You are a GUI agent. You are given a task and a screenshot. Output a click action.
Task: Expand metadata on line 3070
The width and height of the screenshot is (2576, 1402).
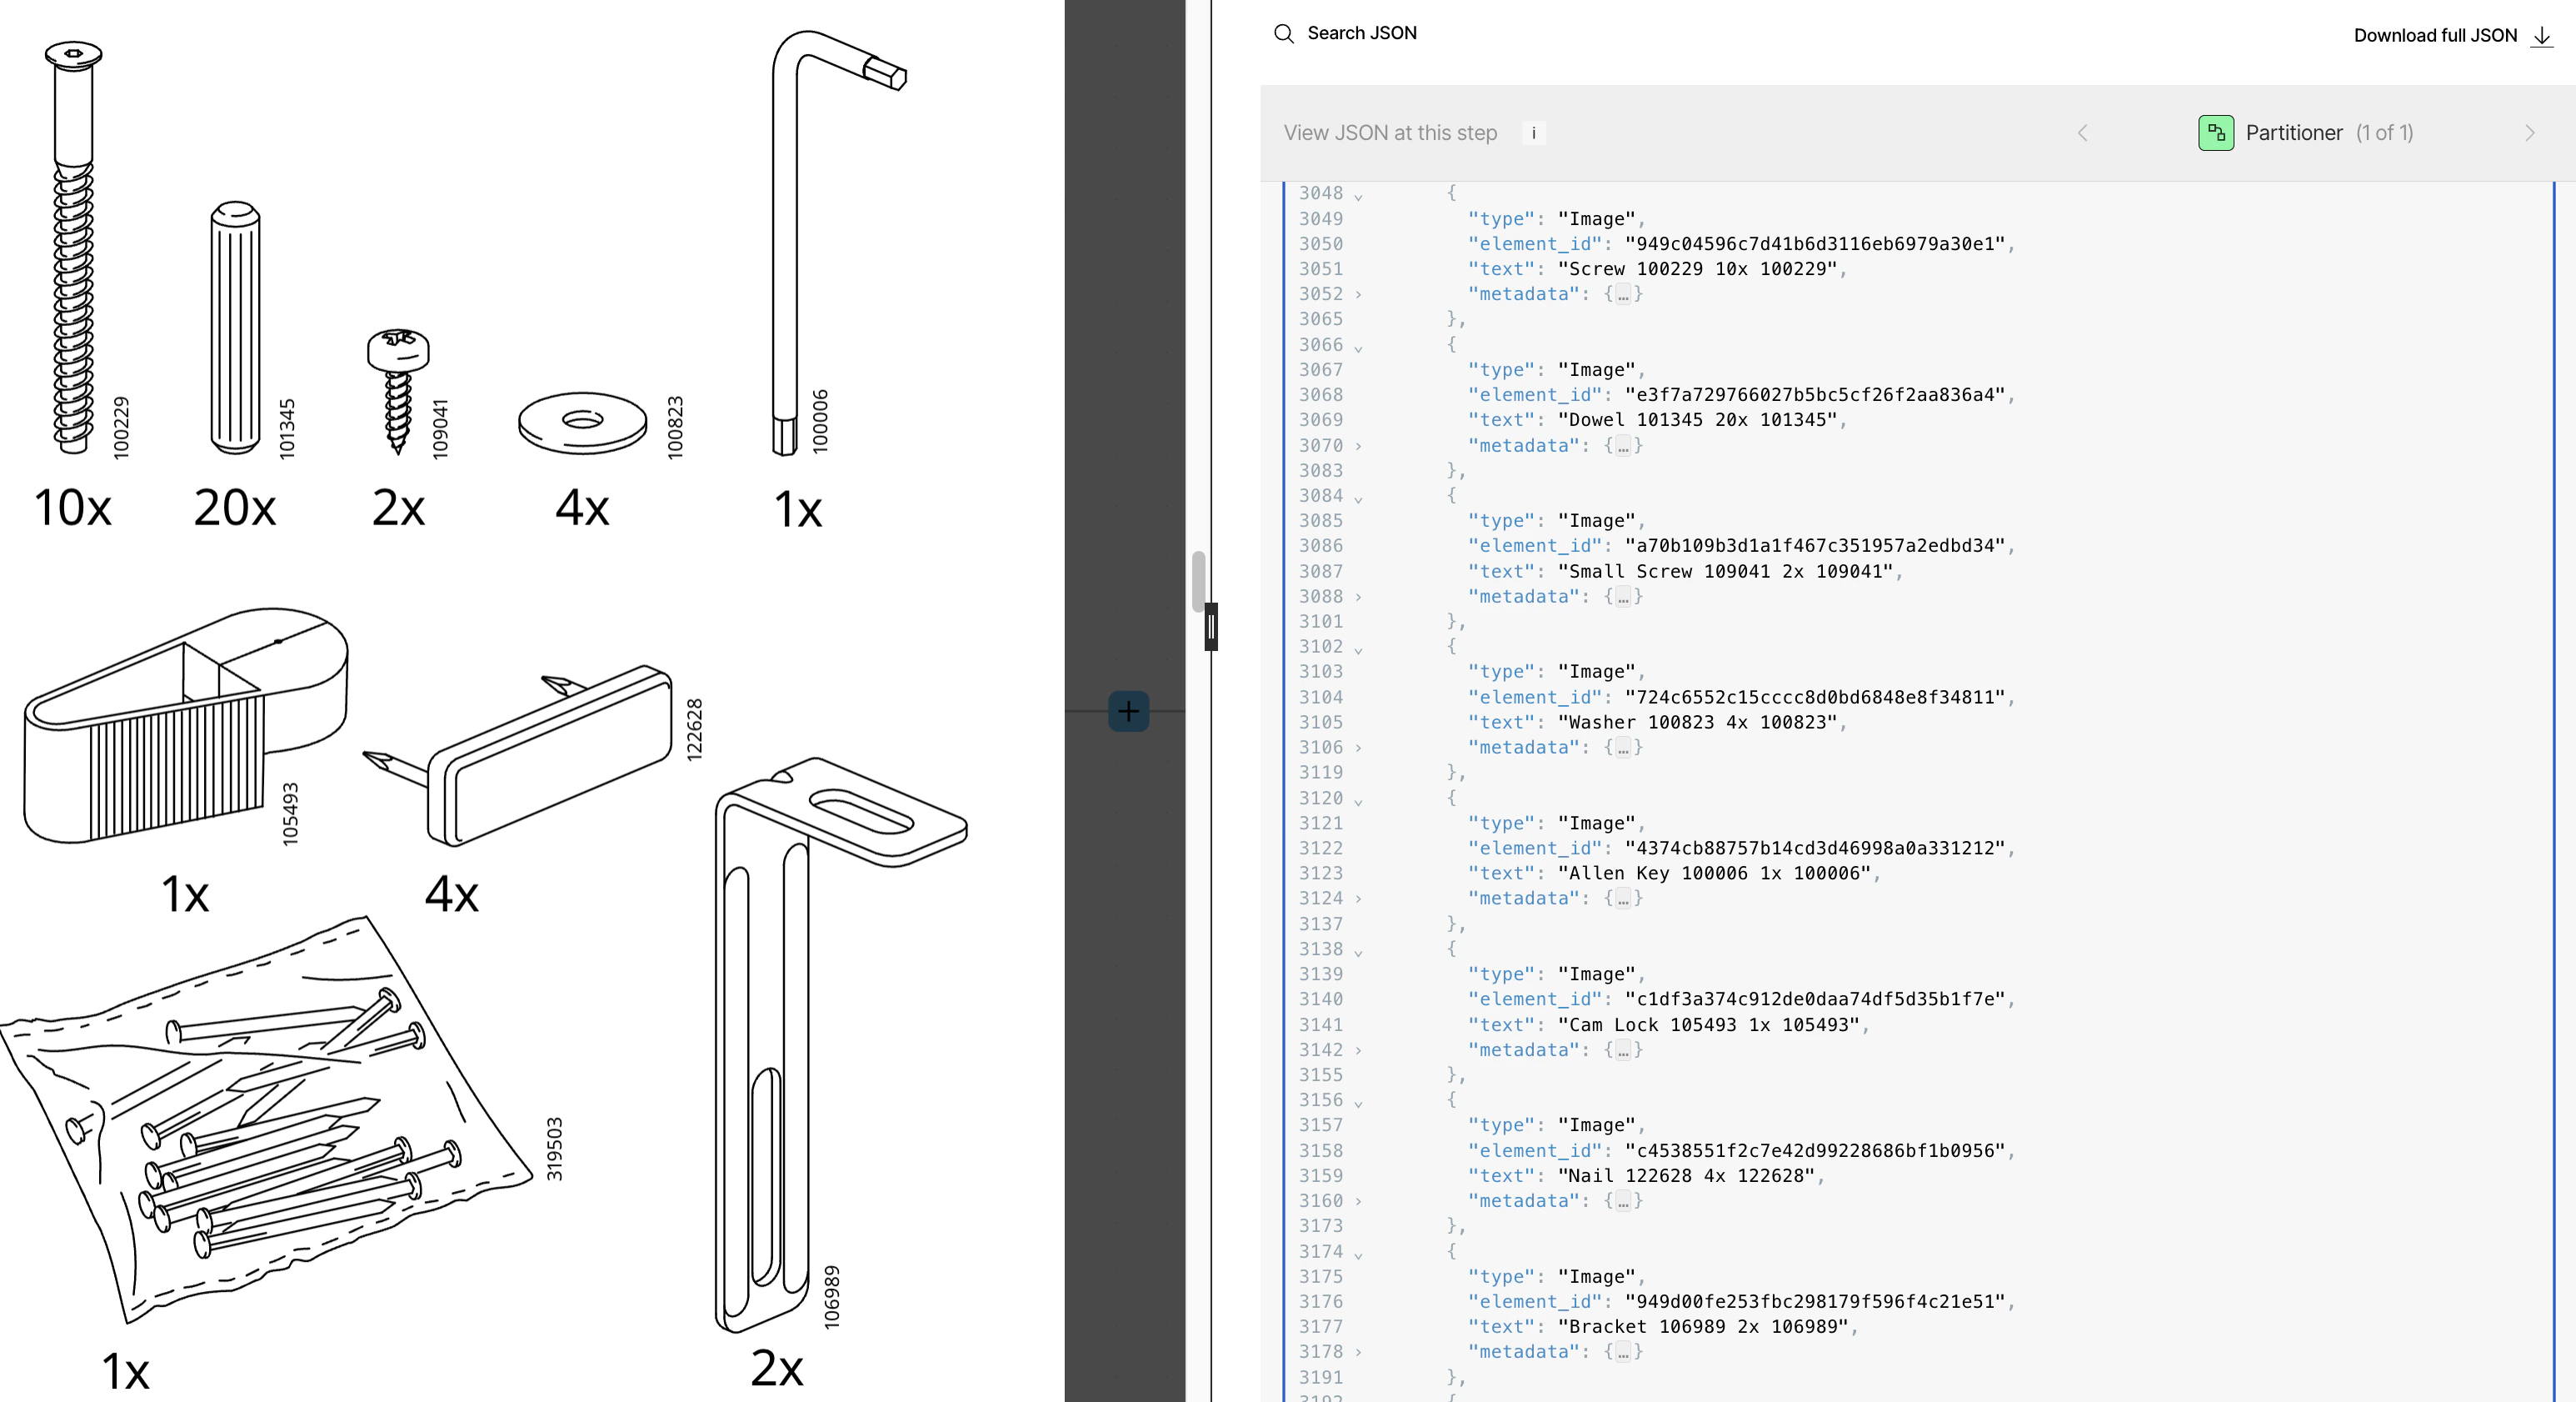click(1358, 445)
